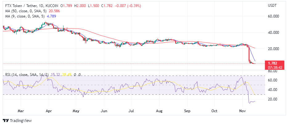Image resolution: width=289 pixels, height=126 pixels.
Task: Click the 40.000 price axis label
Action: click(273, 33)
